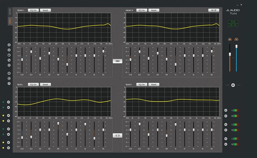The image size is (257, 158).
Task: Click the settings gear icon in left sidebar
Action: click(x=9, y=73)
